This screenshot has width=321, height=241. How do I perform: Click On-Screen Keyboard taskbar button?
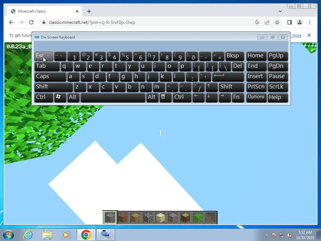click(106, 235)
